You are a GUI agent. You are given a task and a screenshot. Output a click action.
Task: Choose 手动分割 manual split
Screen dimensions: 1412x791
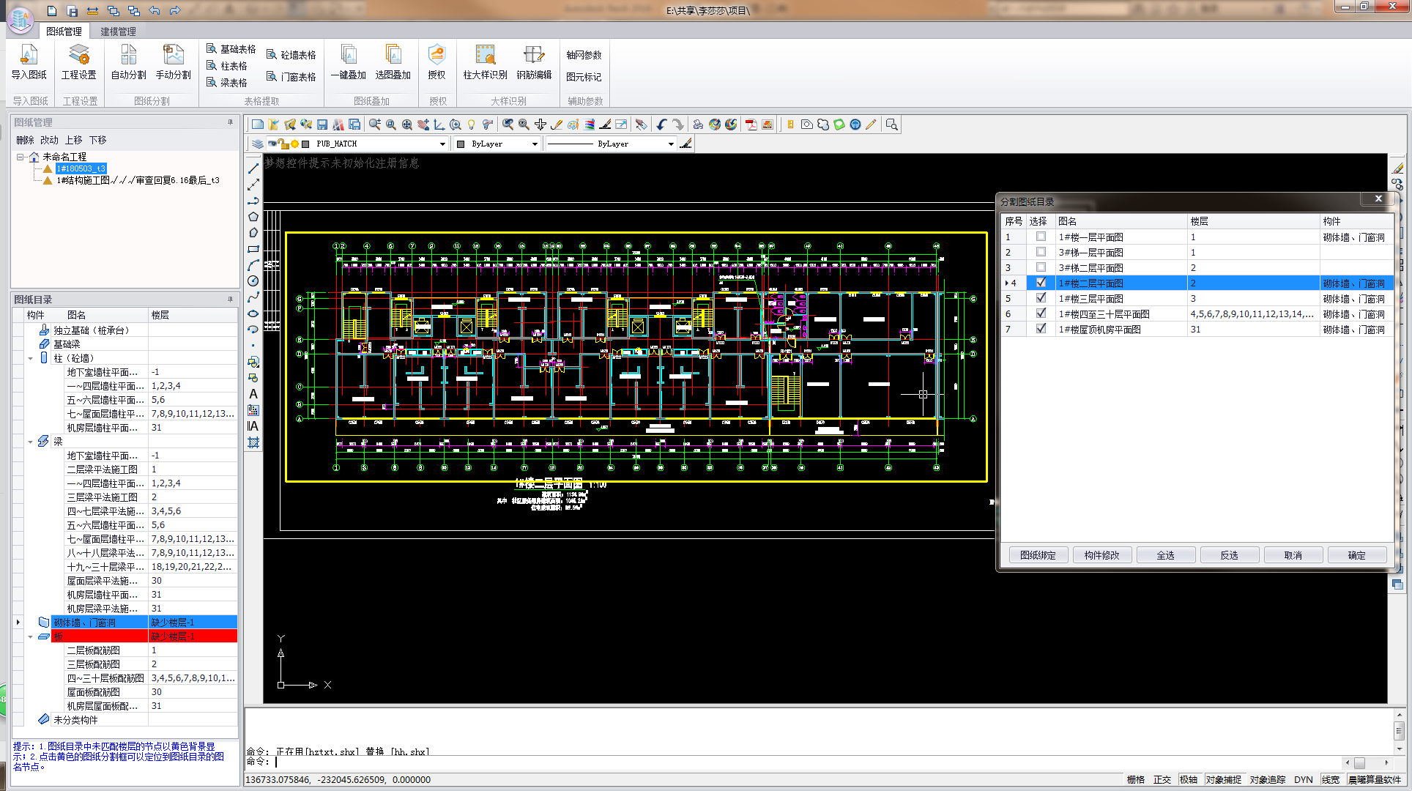pos(173,62)
